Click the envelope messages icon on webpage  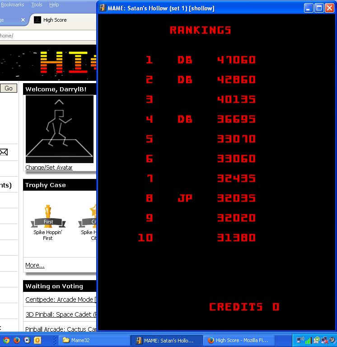[x=4, y=152]
